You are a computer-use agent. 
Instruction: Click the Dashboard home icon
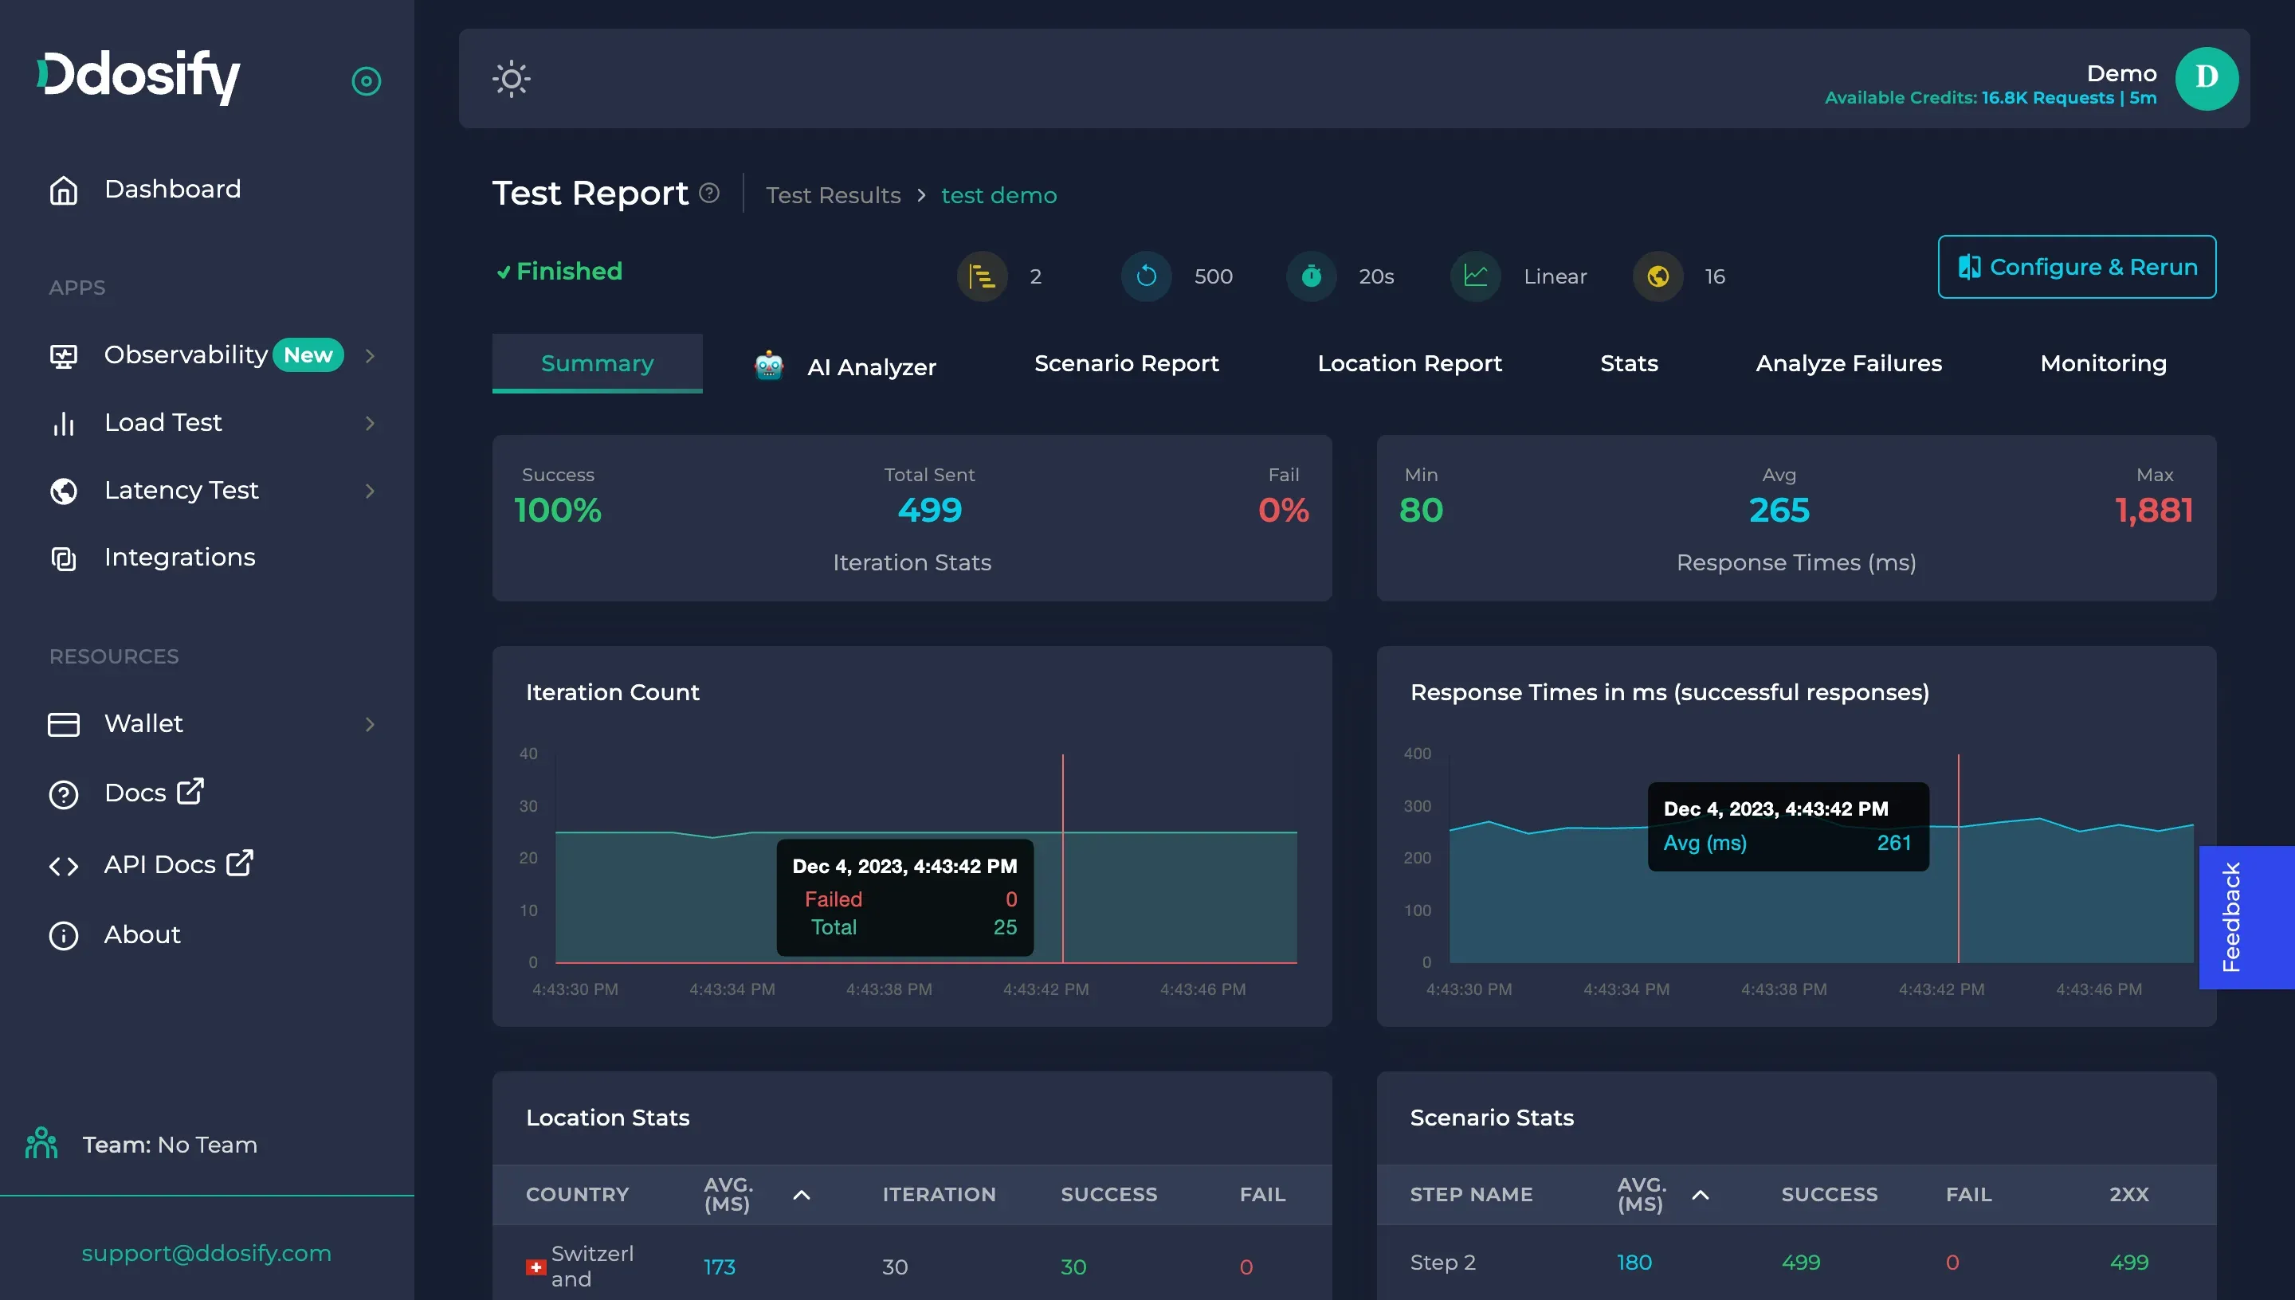[64, 190]
